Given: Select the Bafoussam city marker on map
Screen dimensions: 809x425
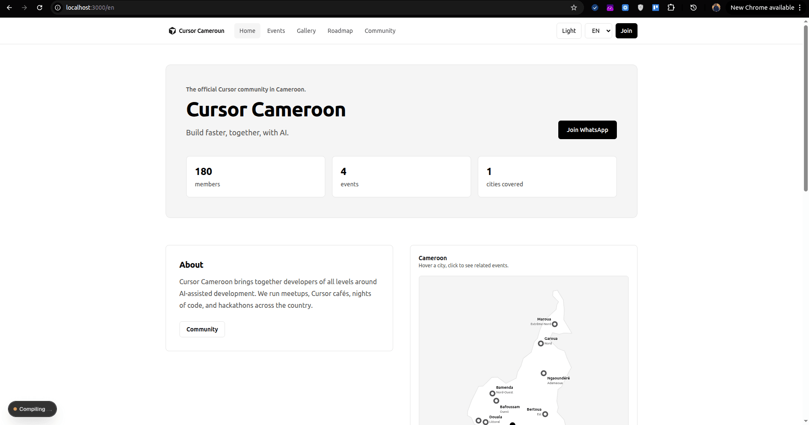Looking at the screenshot, I should (496, 401).
